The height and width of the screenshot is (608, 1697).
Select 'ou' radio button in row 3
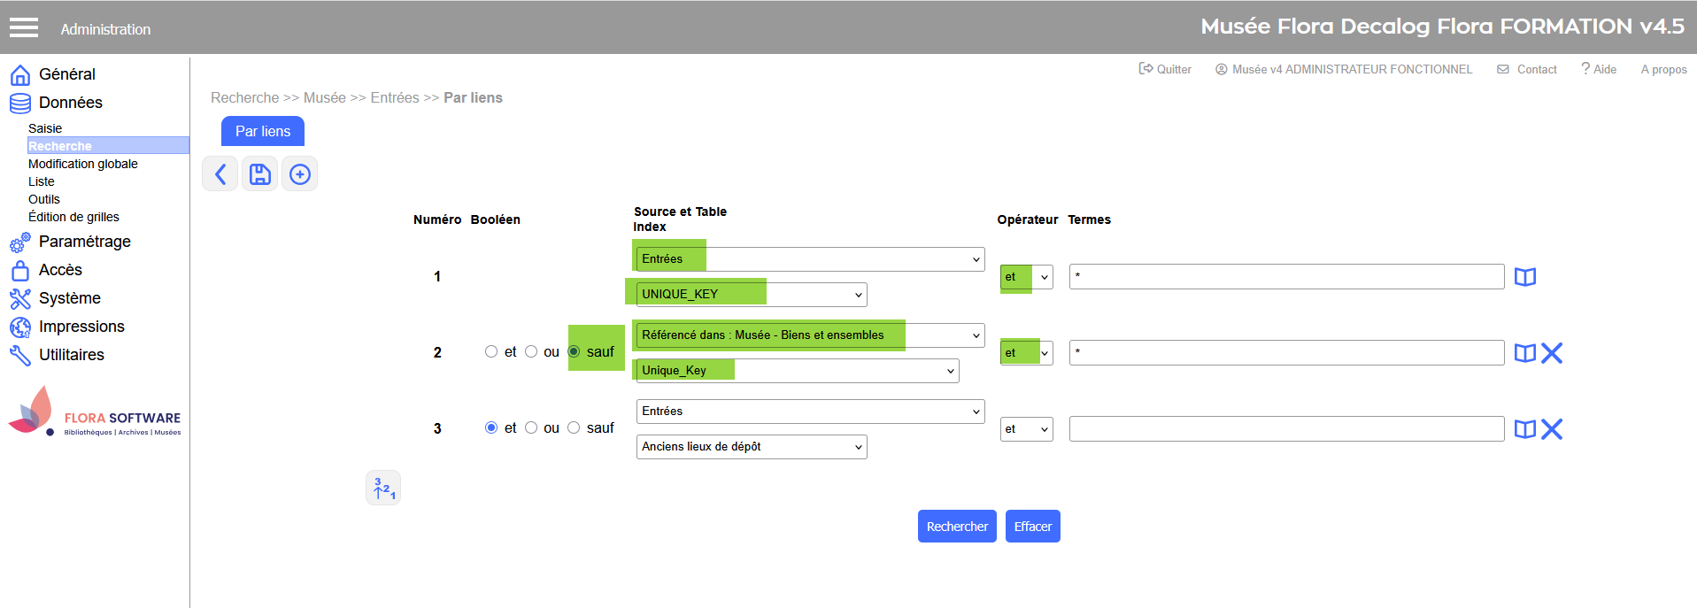[531, 427]
